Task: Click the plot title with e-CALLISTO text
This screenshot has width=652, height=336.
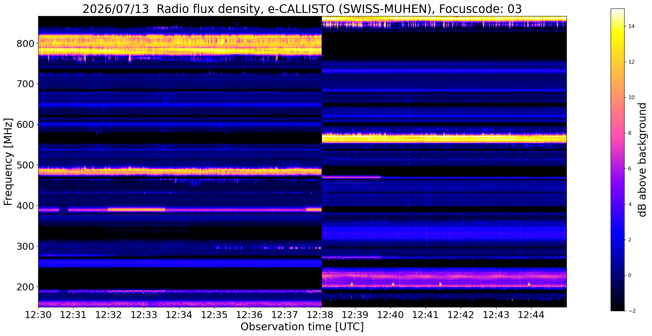Action: [302, 9]
